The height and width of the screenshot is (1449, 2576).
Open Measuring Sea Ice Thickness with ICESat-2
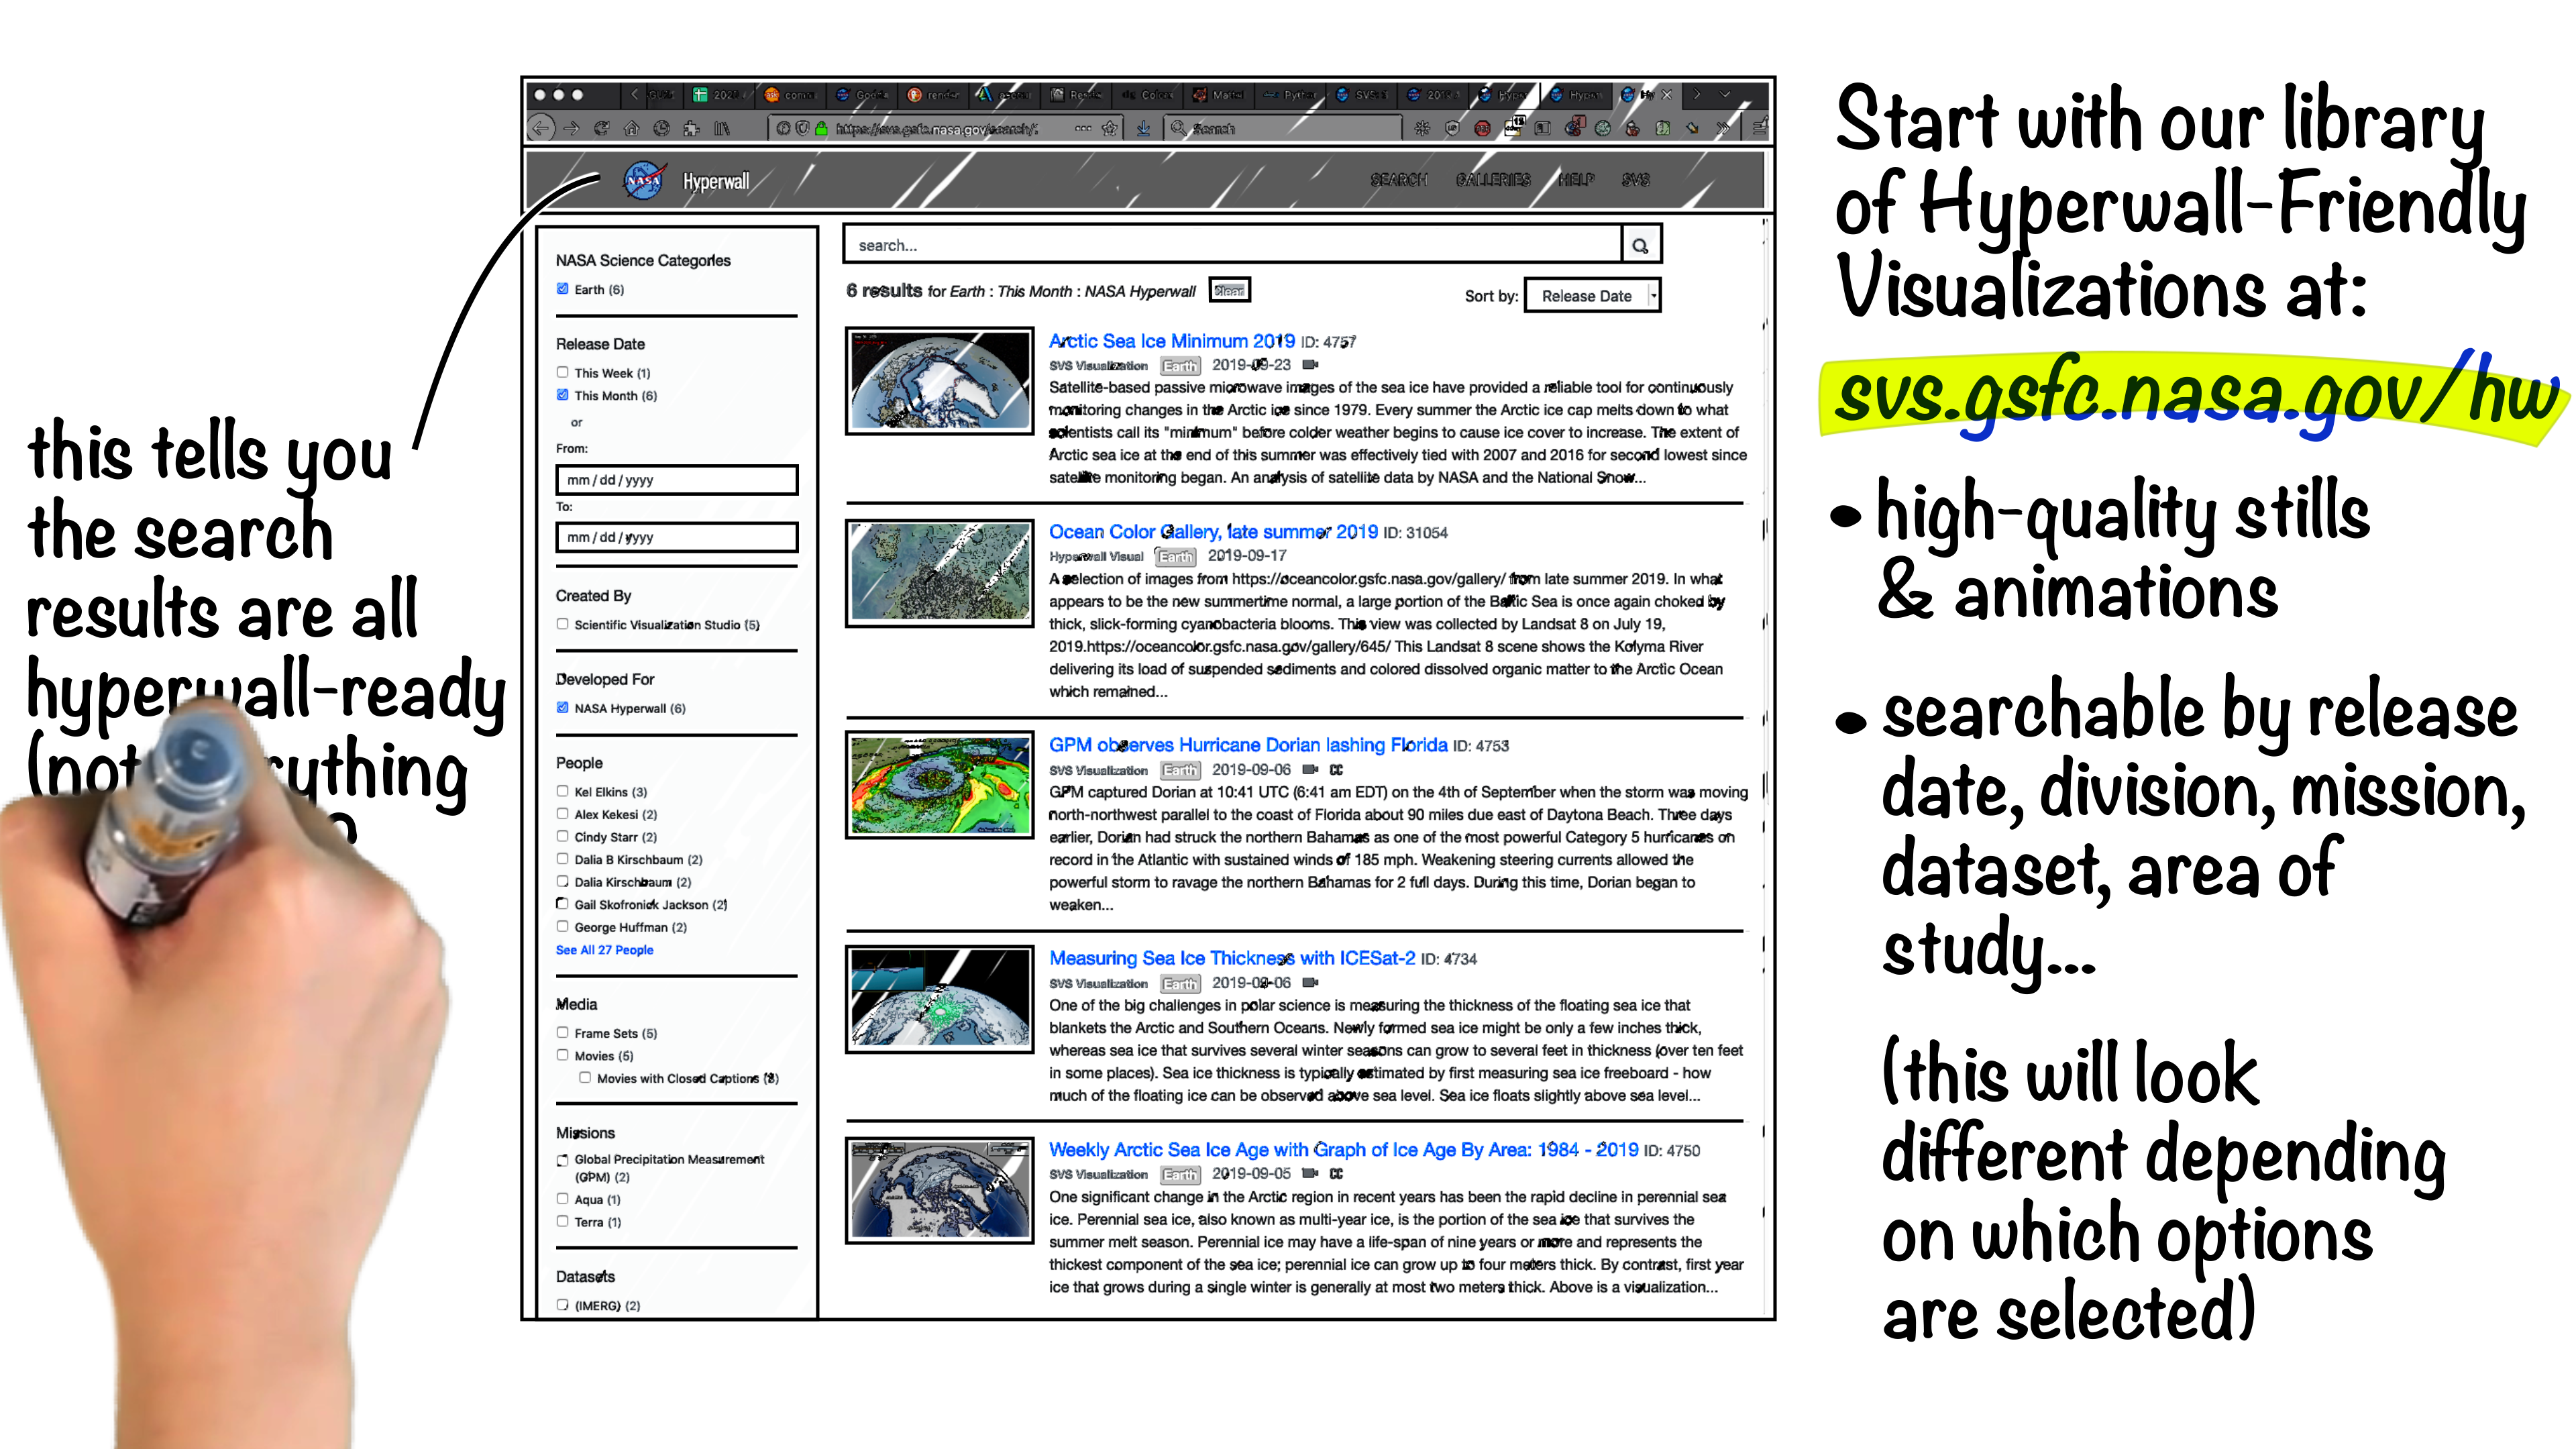coord(1232,958)
